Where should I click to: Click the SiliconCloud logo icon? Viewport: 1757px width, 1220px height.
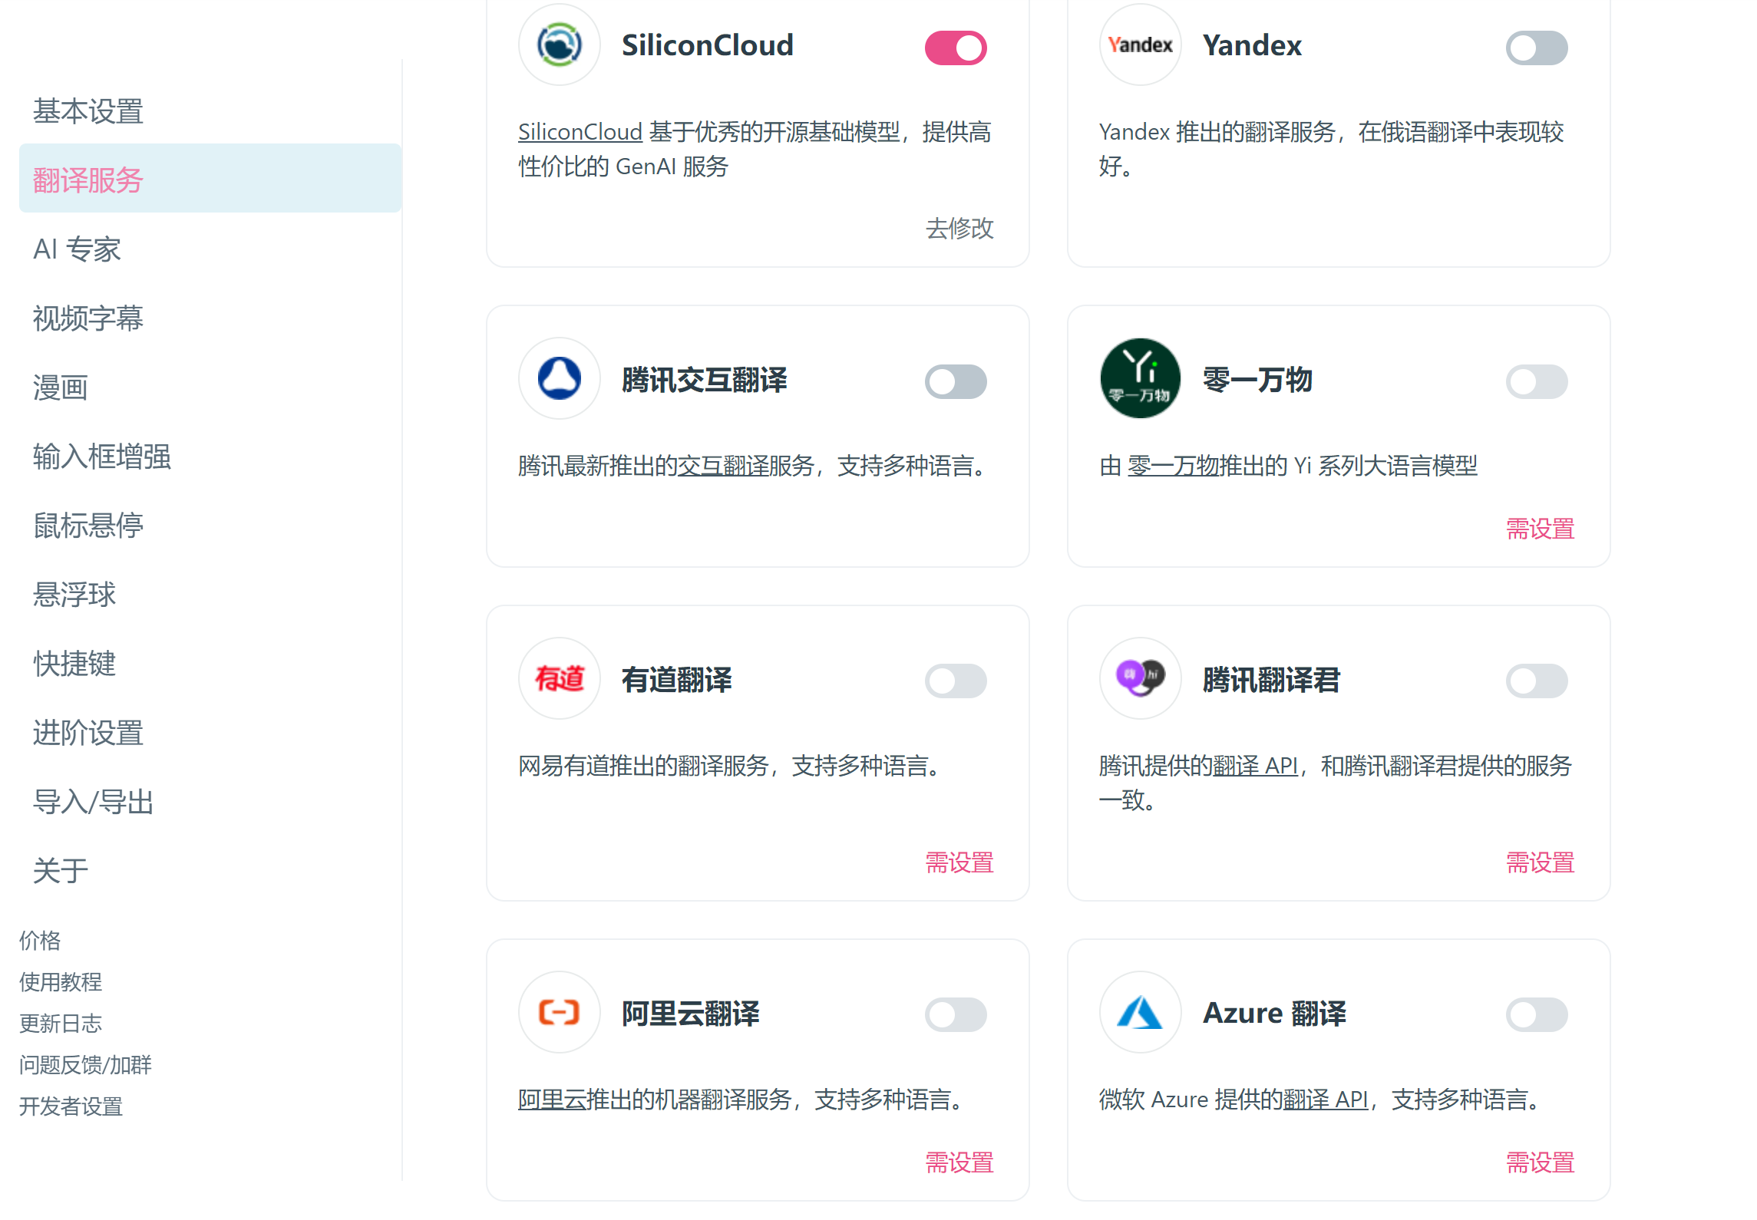click(559, 45)
